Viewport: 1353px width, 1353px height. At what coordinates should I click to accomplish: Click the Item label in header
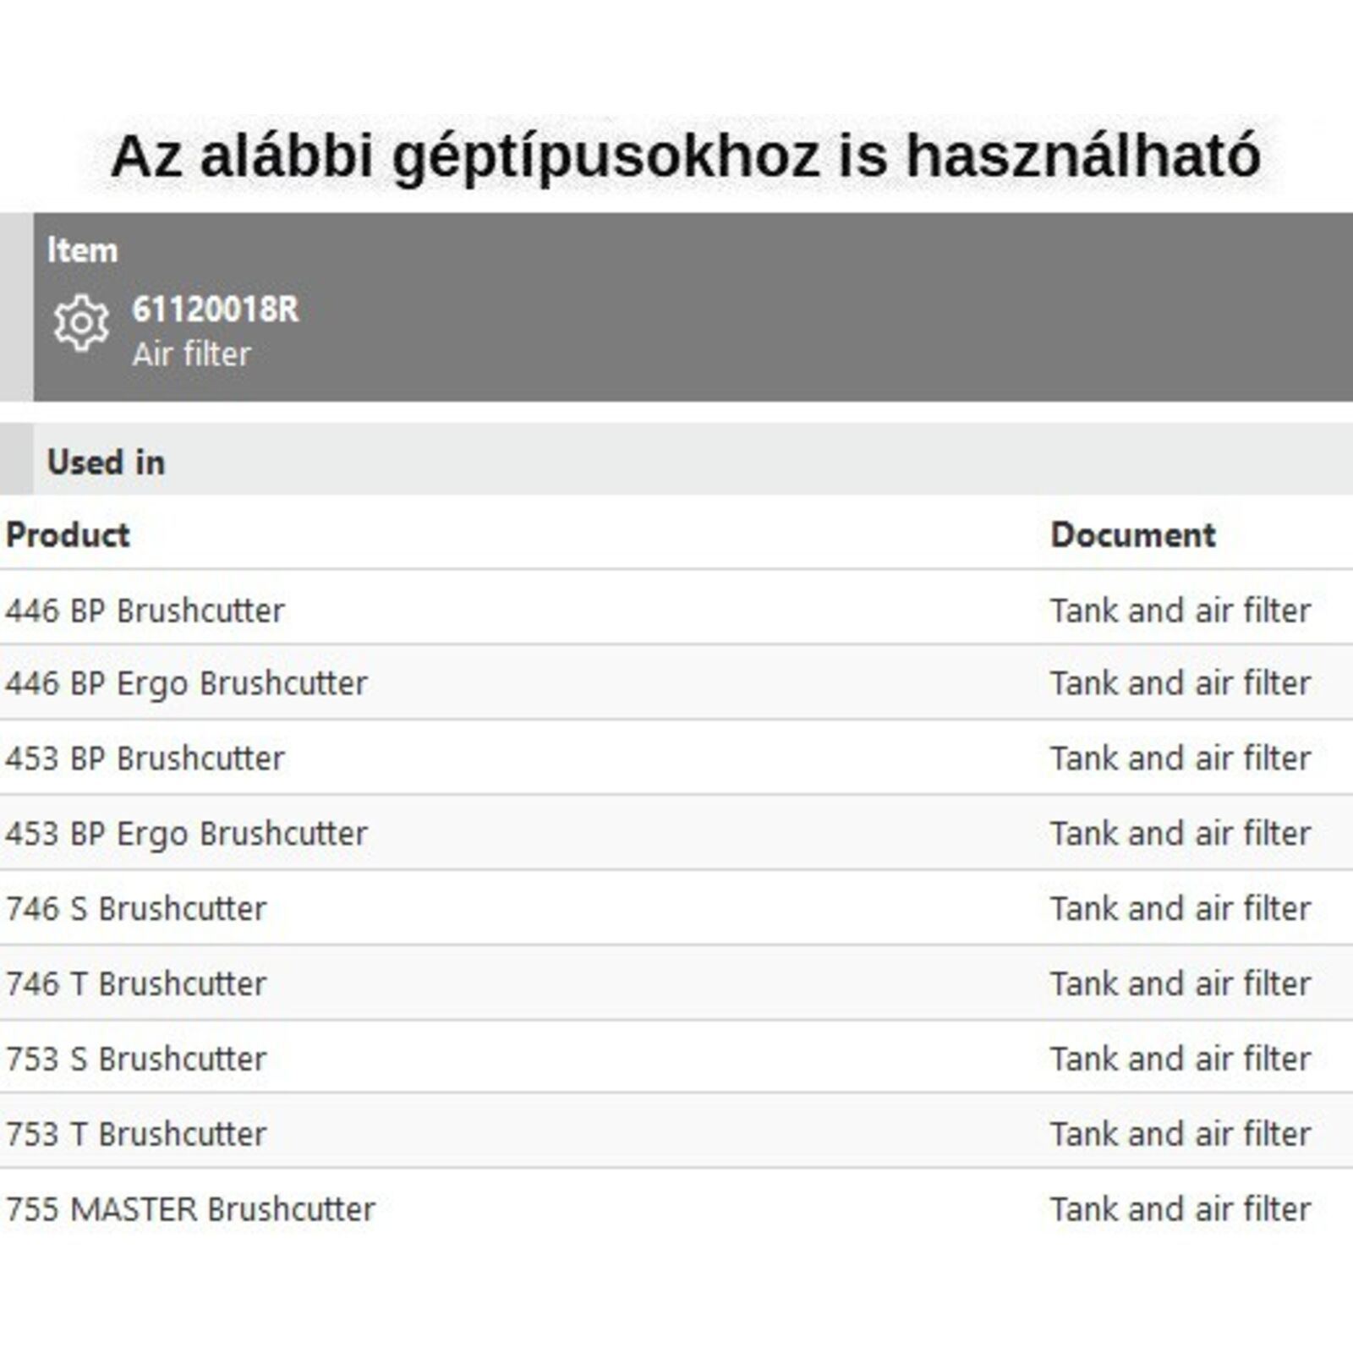point(82,250)
